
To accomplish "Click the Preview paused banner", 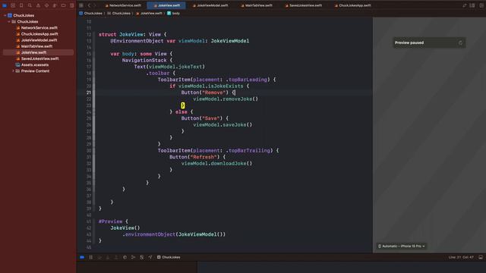I will [x=429, y=42].
